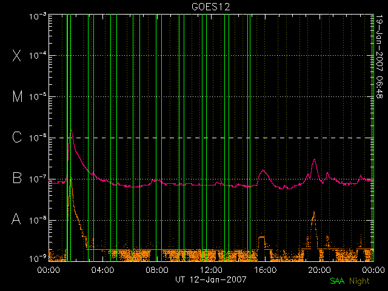Click the 19-Jan-2007 06:48 vertical timestamp
The width and height of the screenshot is (388, 291).
point(380,56)
